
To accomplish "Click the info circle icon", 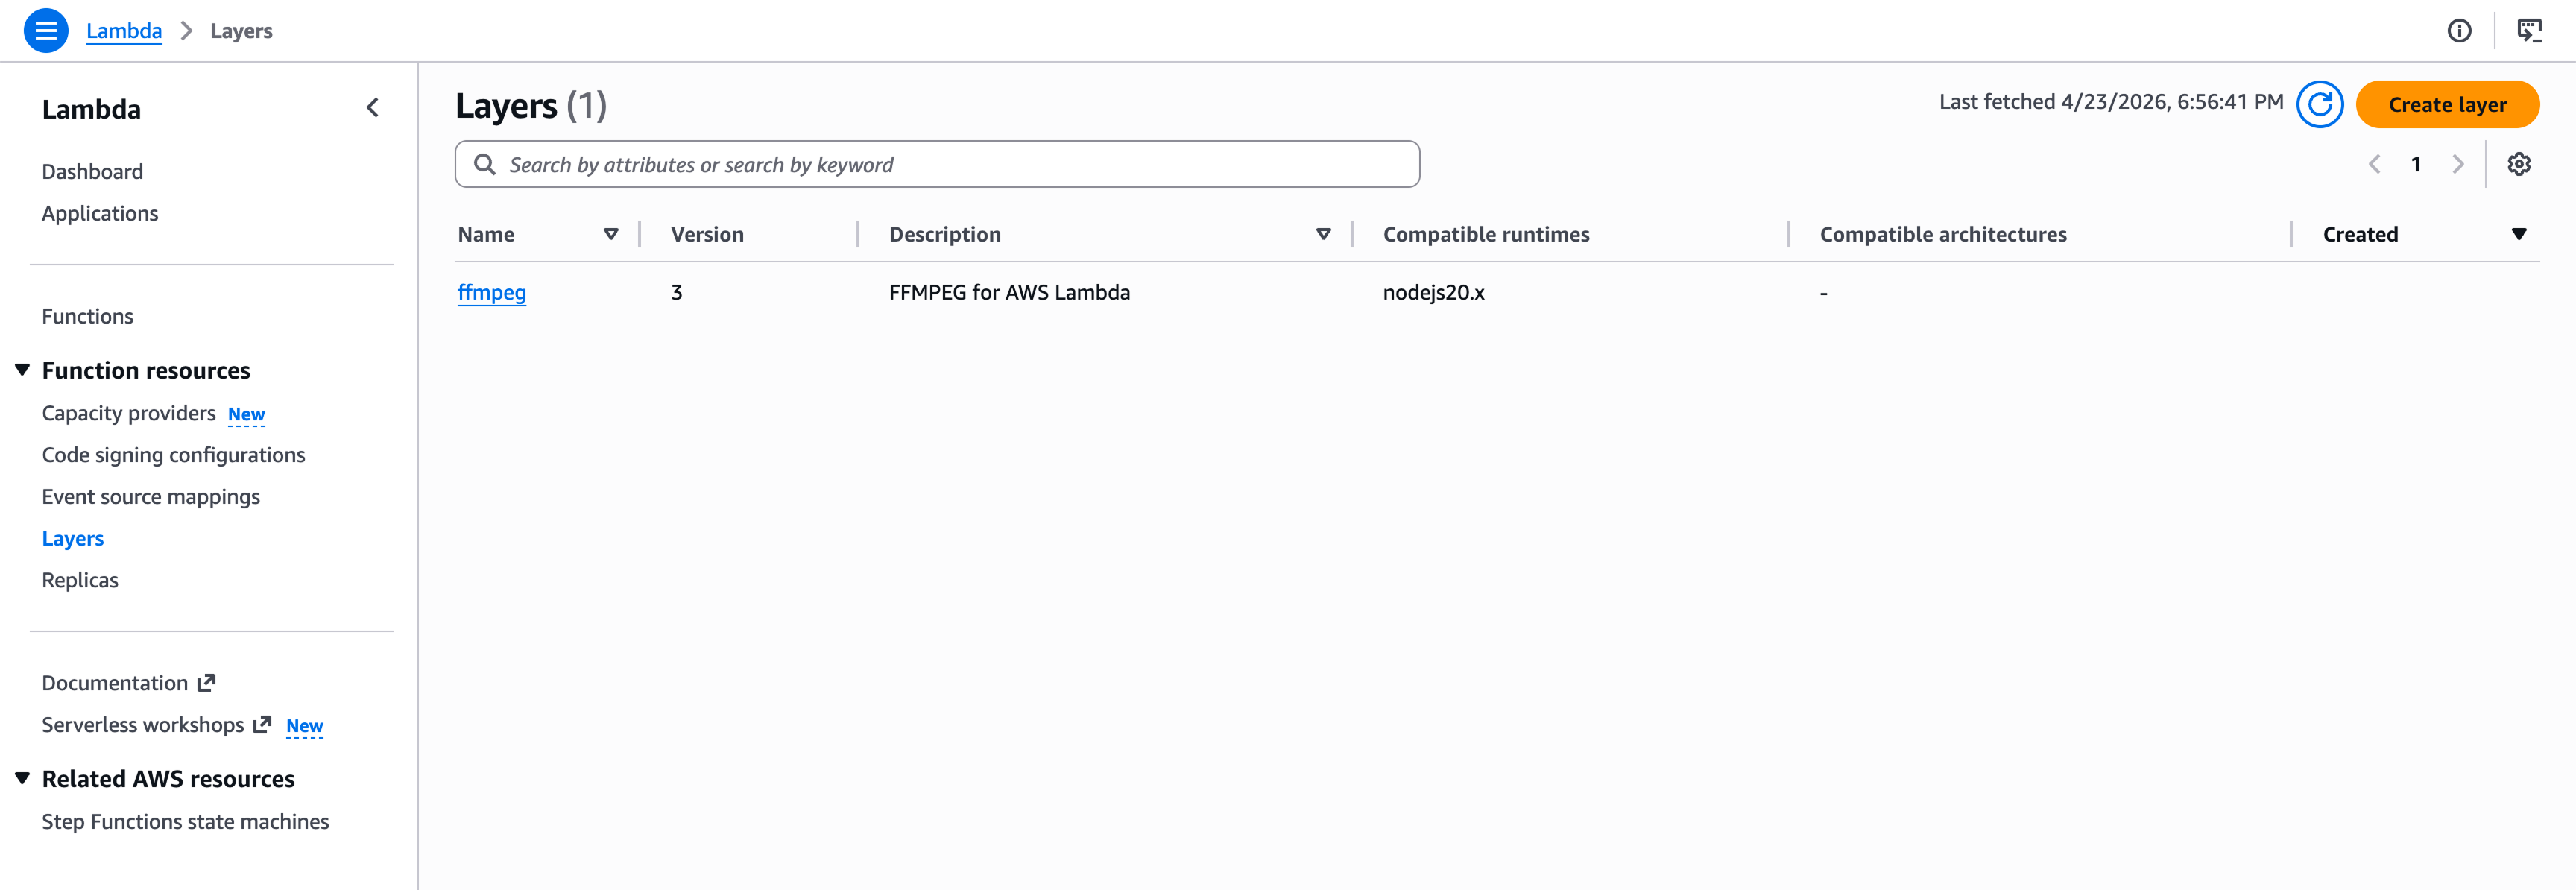I will pos(2459,31).
